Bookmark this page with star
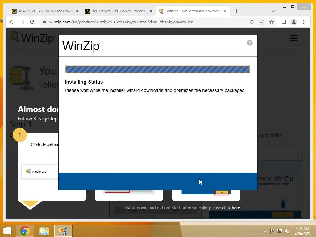Image resolution: width=316 pixels, height=237 pixels. tap(272, 22)
